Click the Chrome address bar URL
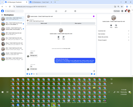This screenshot has height=107, width=133. (x=31, y=7)
